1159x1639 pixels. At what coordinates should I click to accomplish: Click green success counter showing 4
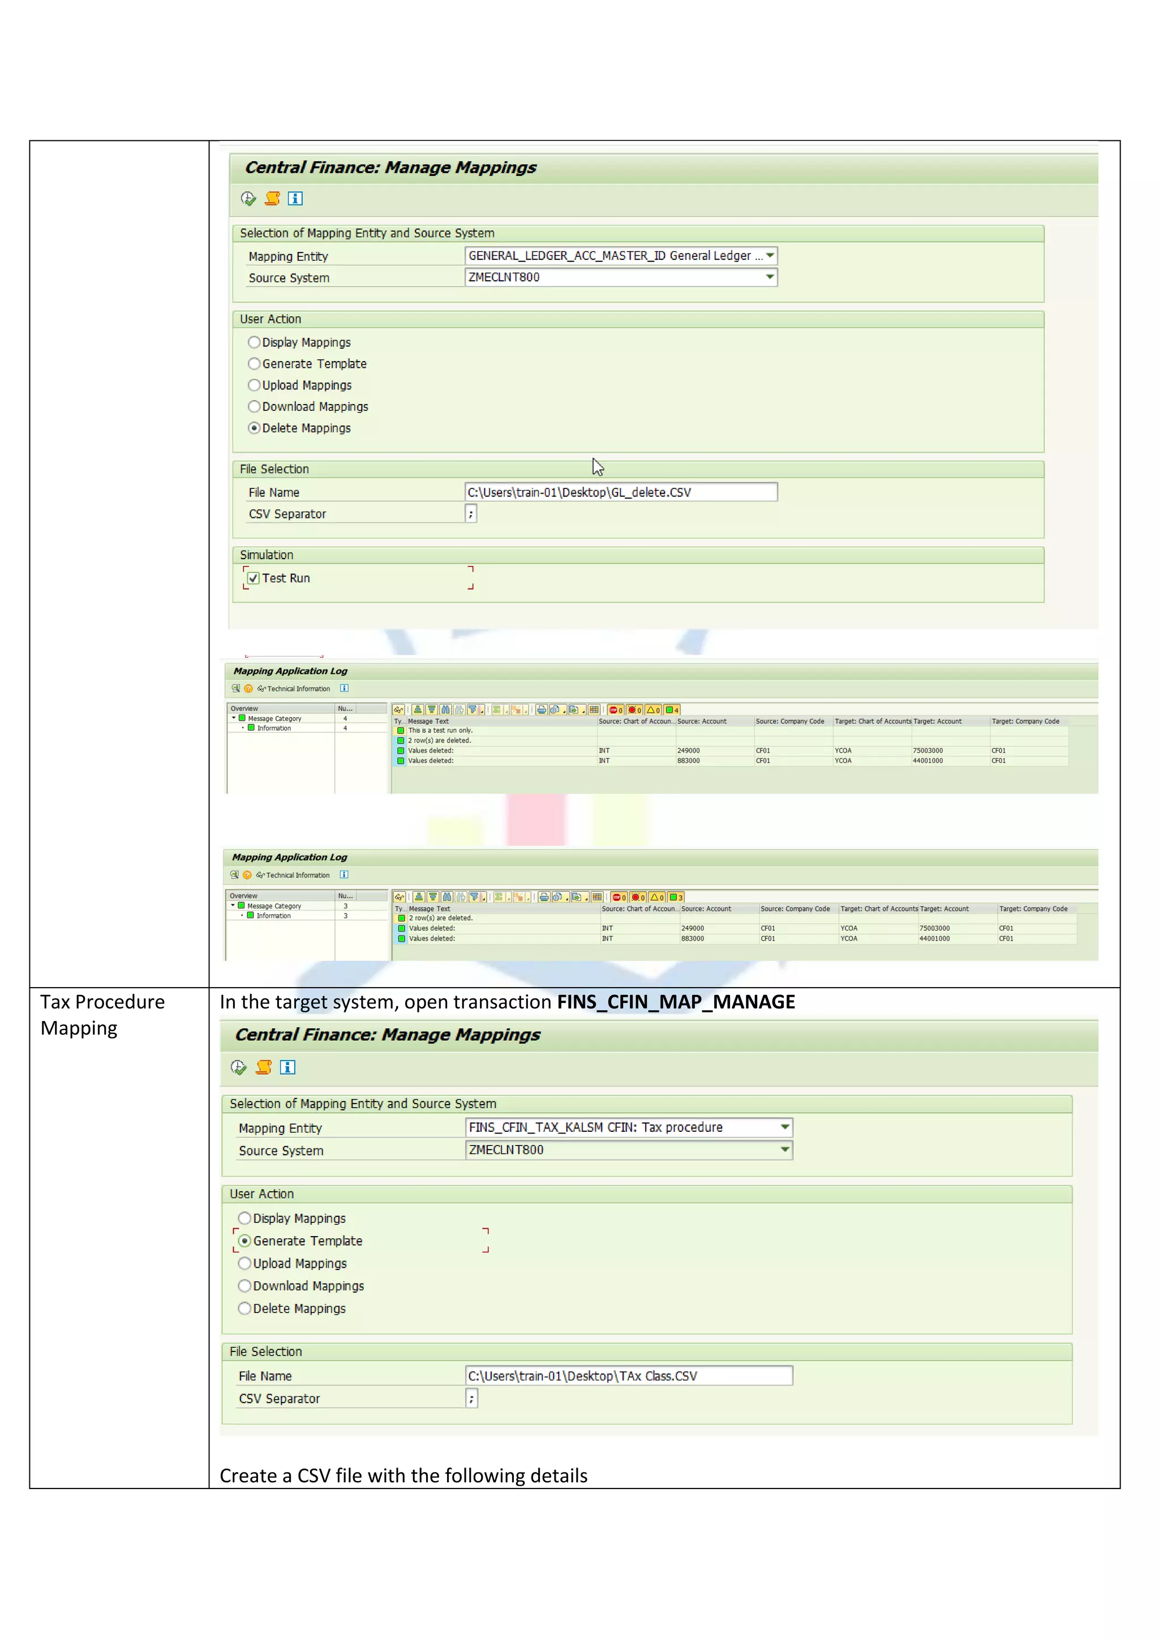673,710
